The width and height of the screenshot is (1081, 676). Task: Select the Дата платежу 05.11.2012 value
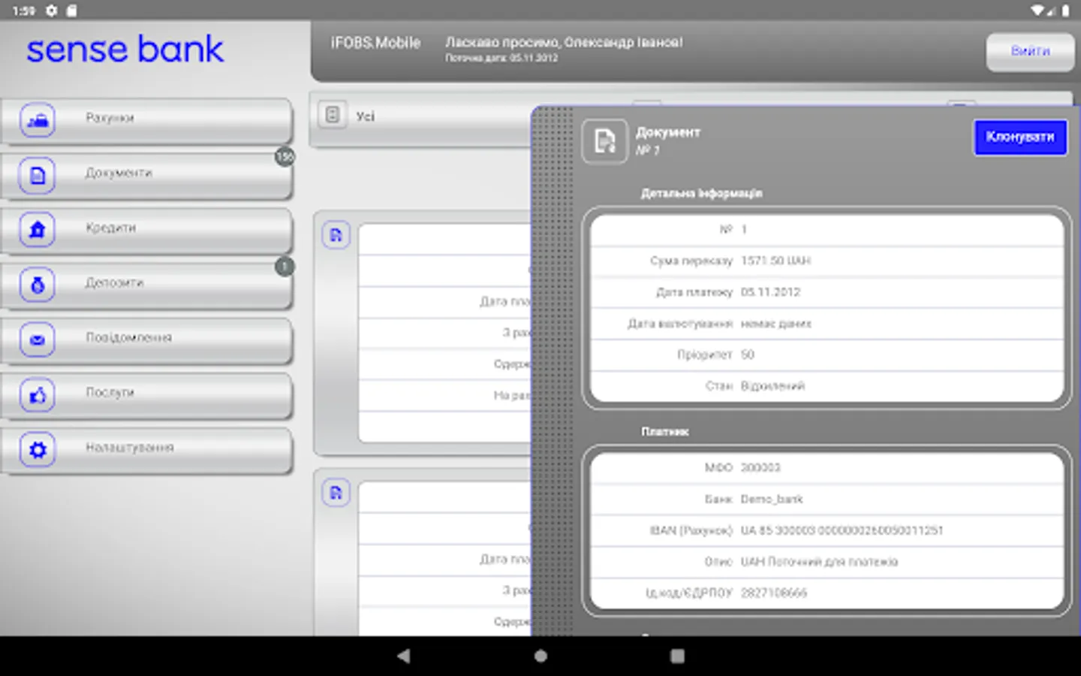click(770, 292)
